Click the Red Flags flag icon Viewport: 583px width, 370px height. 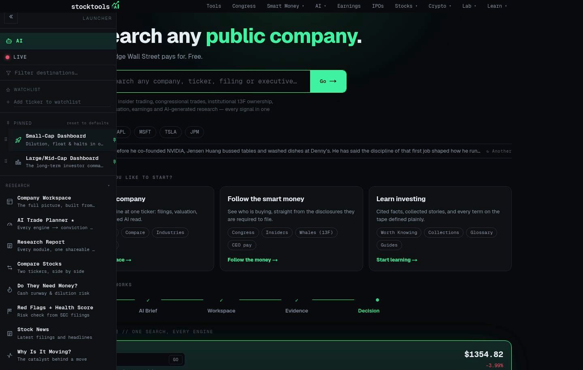click(x=10, y=311)
